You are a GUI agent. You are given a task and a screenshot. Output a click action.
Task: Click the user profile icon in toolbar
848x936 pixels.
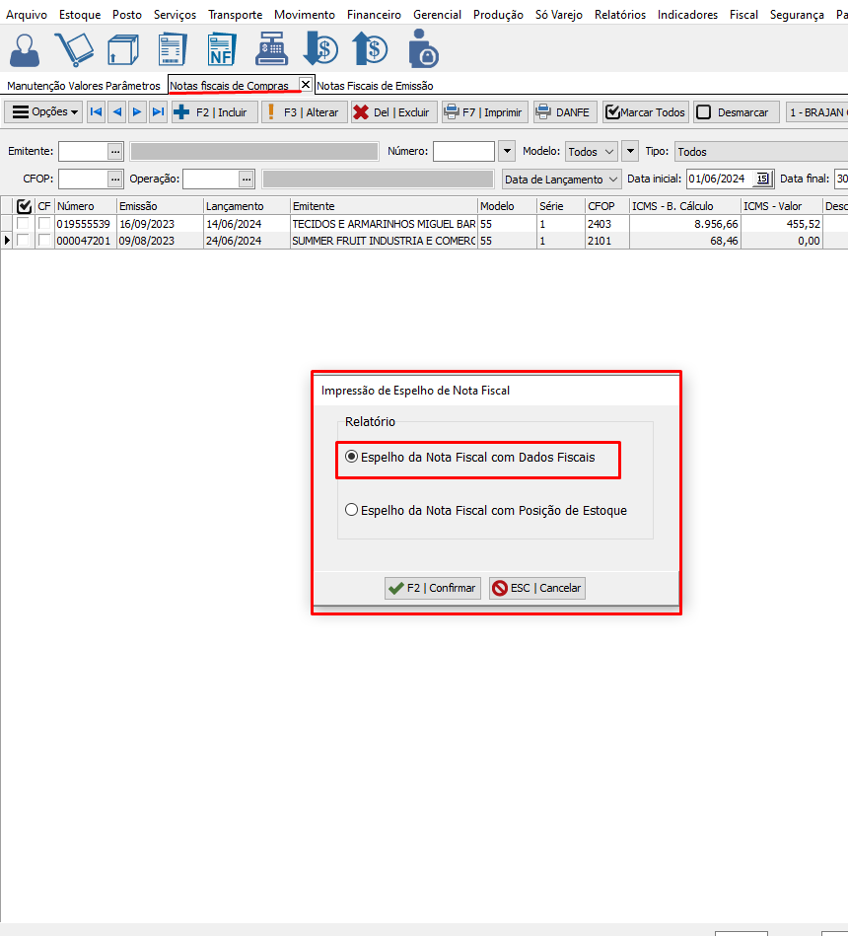[x=28, y=49]
